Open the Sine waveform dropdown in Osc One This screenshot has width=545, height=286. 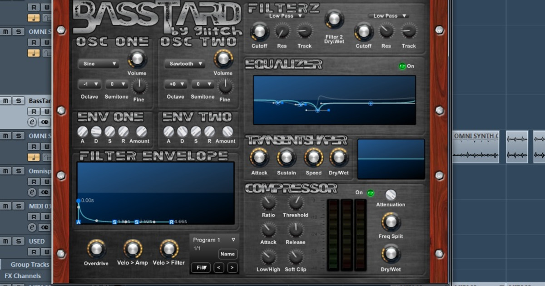click(x=98, y=64)
